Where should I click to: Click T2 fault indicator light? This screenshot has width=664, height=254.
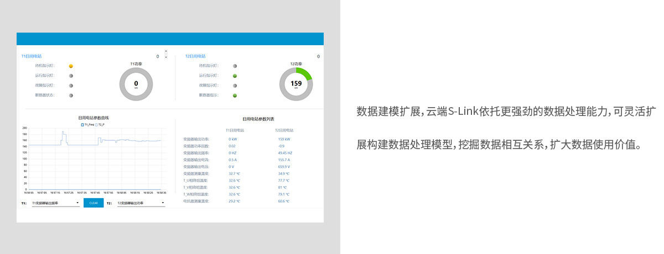pyautogui.click(x=235, y=86)
